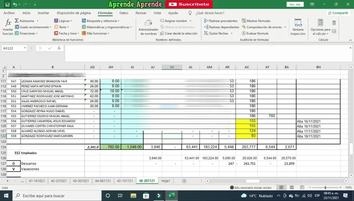Switch to Page Break Preview

pyautogui.click(x=302, y=187)
